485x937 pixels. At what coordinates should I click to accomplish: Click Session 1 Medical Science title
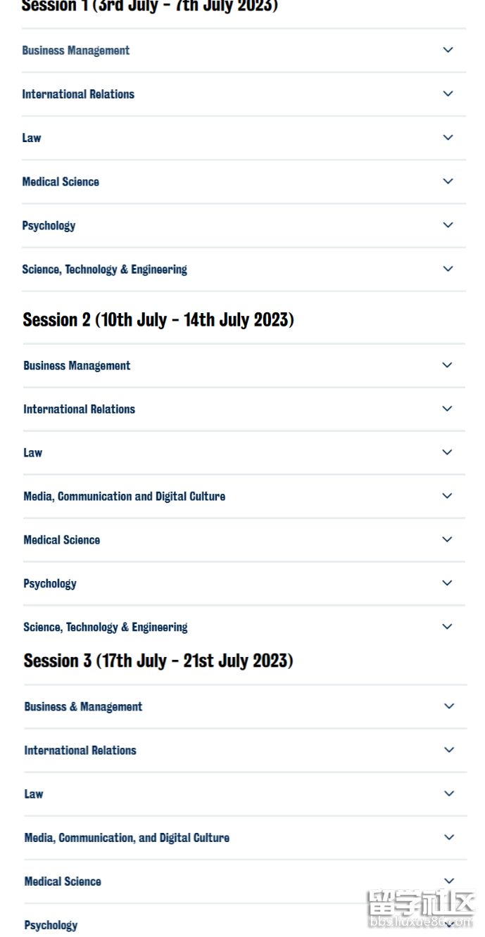click(x=61, y=181)
